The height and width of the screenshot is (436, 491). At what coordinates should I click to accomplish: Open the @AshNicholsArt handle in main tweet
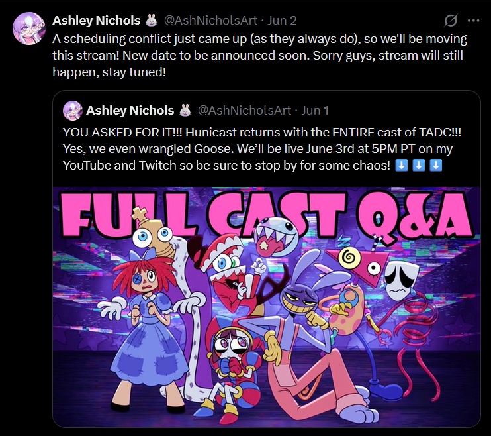210,21
